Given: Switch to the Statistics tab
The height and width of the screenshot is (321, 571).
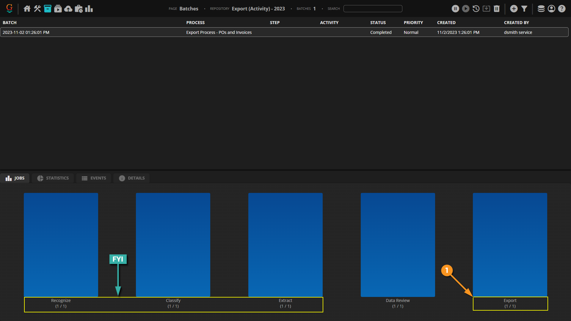Looking at the screenshot, I should click(x=53, y=178).
